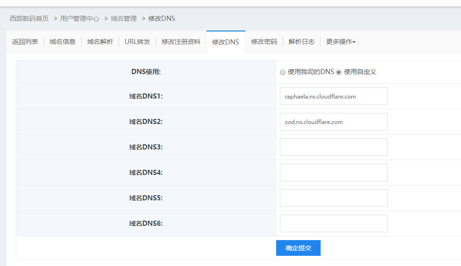
Task: Focus the 域名DNS1 field with raphaela.ns.cloudflare.com
Action: pyautogui.click(x=334, y=96)
